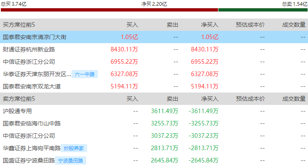This screenshot has height=167, width=308.
Task: Click 成交数量 header in seller table
Action: pos(294,99)
